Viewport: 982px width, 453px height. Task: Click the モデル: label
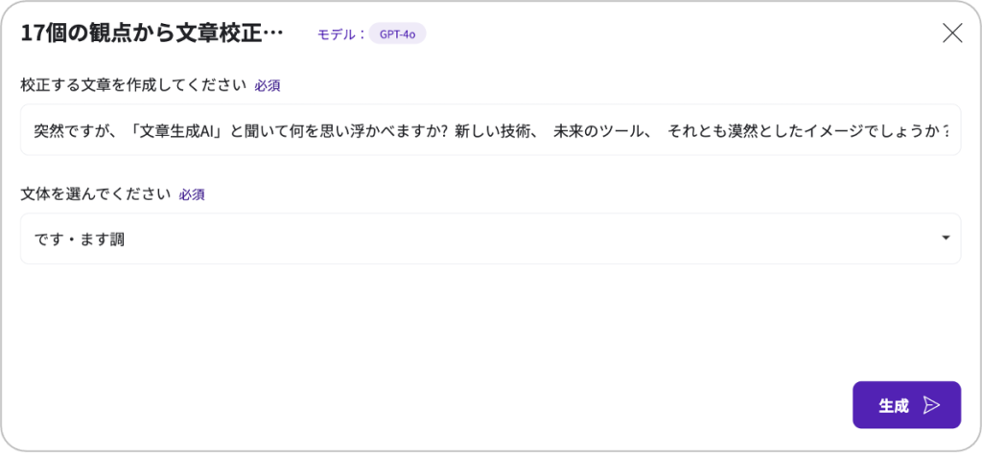341,34
